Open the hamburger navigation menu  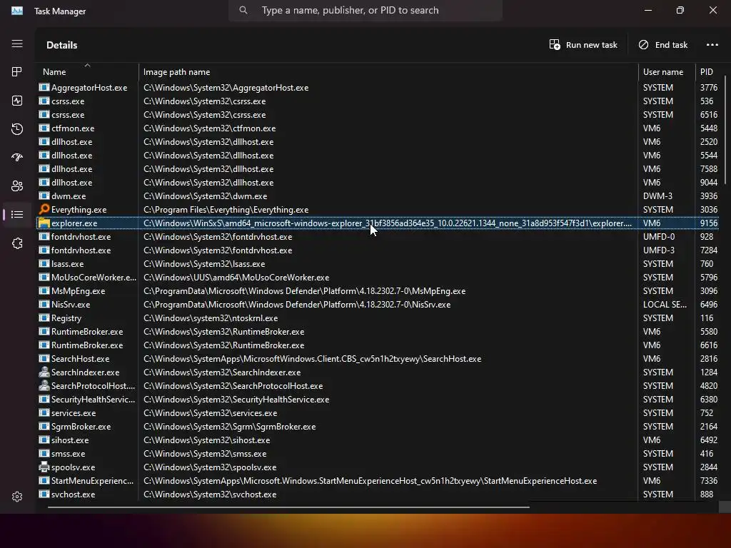(x=17, y=44)
